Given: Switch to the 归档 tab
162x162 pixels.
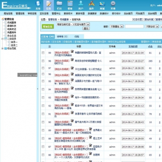Looking at the screenshot, I should tap(77, 37).
